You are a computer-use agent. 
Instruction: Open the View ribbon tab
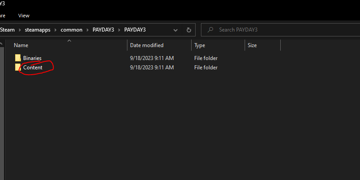click(24, 16)
